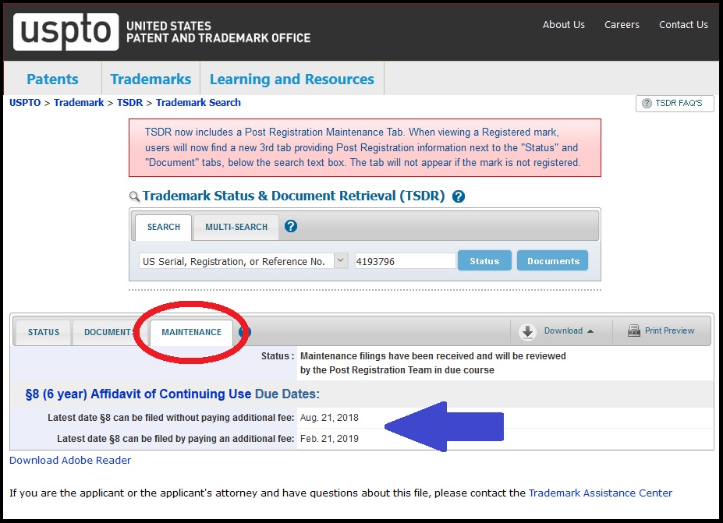Click the Print Preview label
Viewport: 723px width, 523px height.
[x=669, y=330]
